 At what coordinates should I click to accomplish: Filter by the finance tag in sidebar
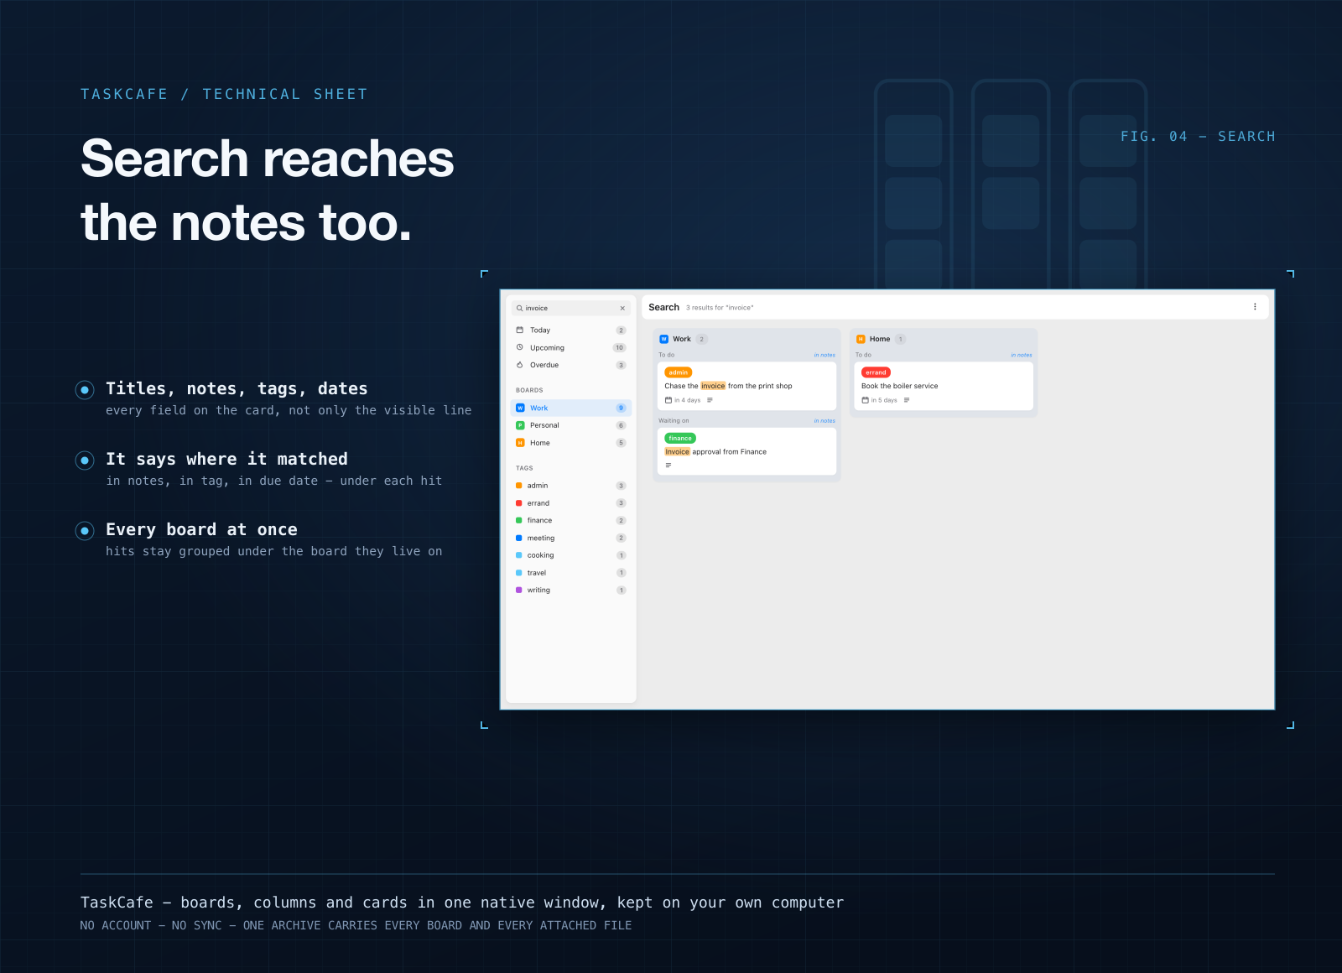tap(570, 520)
